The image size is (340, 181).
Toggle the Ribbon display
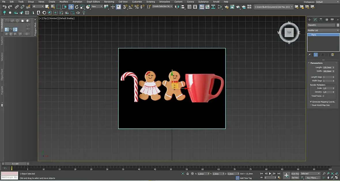[202, 7]
